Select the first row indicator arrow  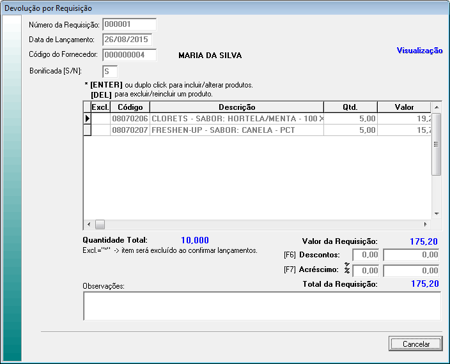click(x=88, y=119)
